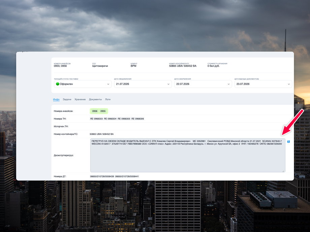Click the save icon beside the inspection textarea
This screenshot has height=232, width=310.
point(288,142)
